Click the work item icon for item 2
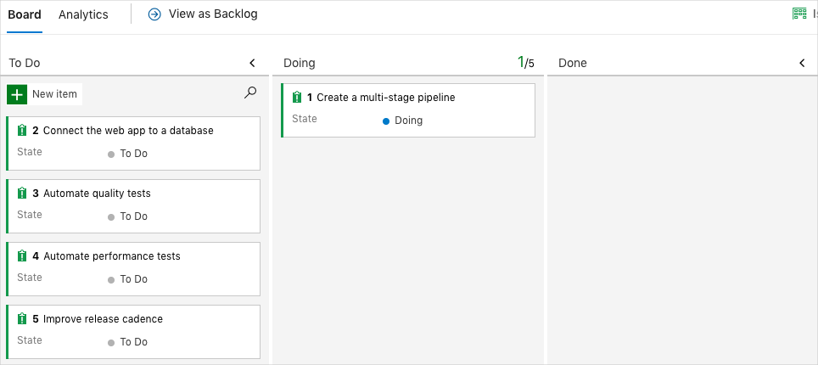This screenshot has height=365, width=818. click(x=22, y=131)
